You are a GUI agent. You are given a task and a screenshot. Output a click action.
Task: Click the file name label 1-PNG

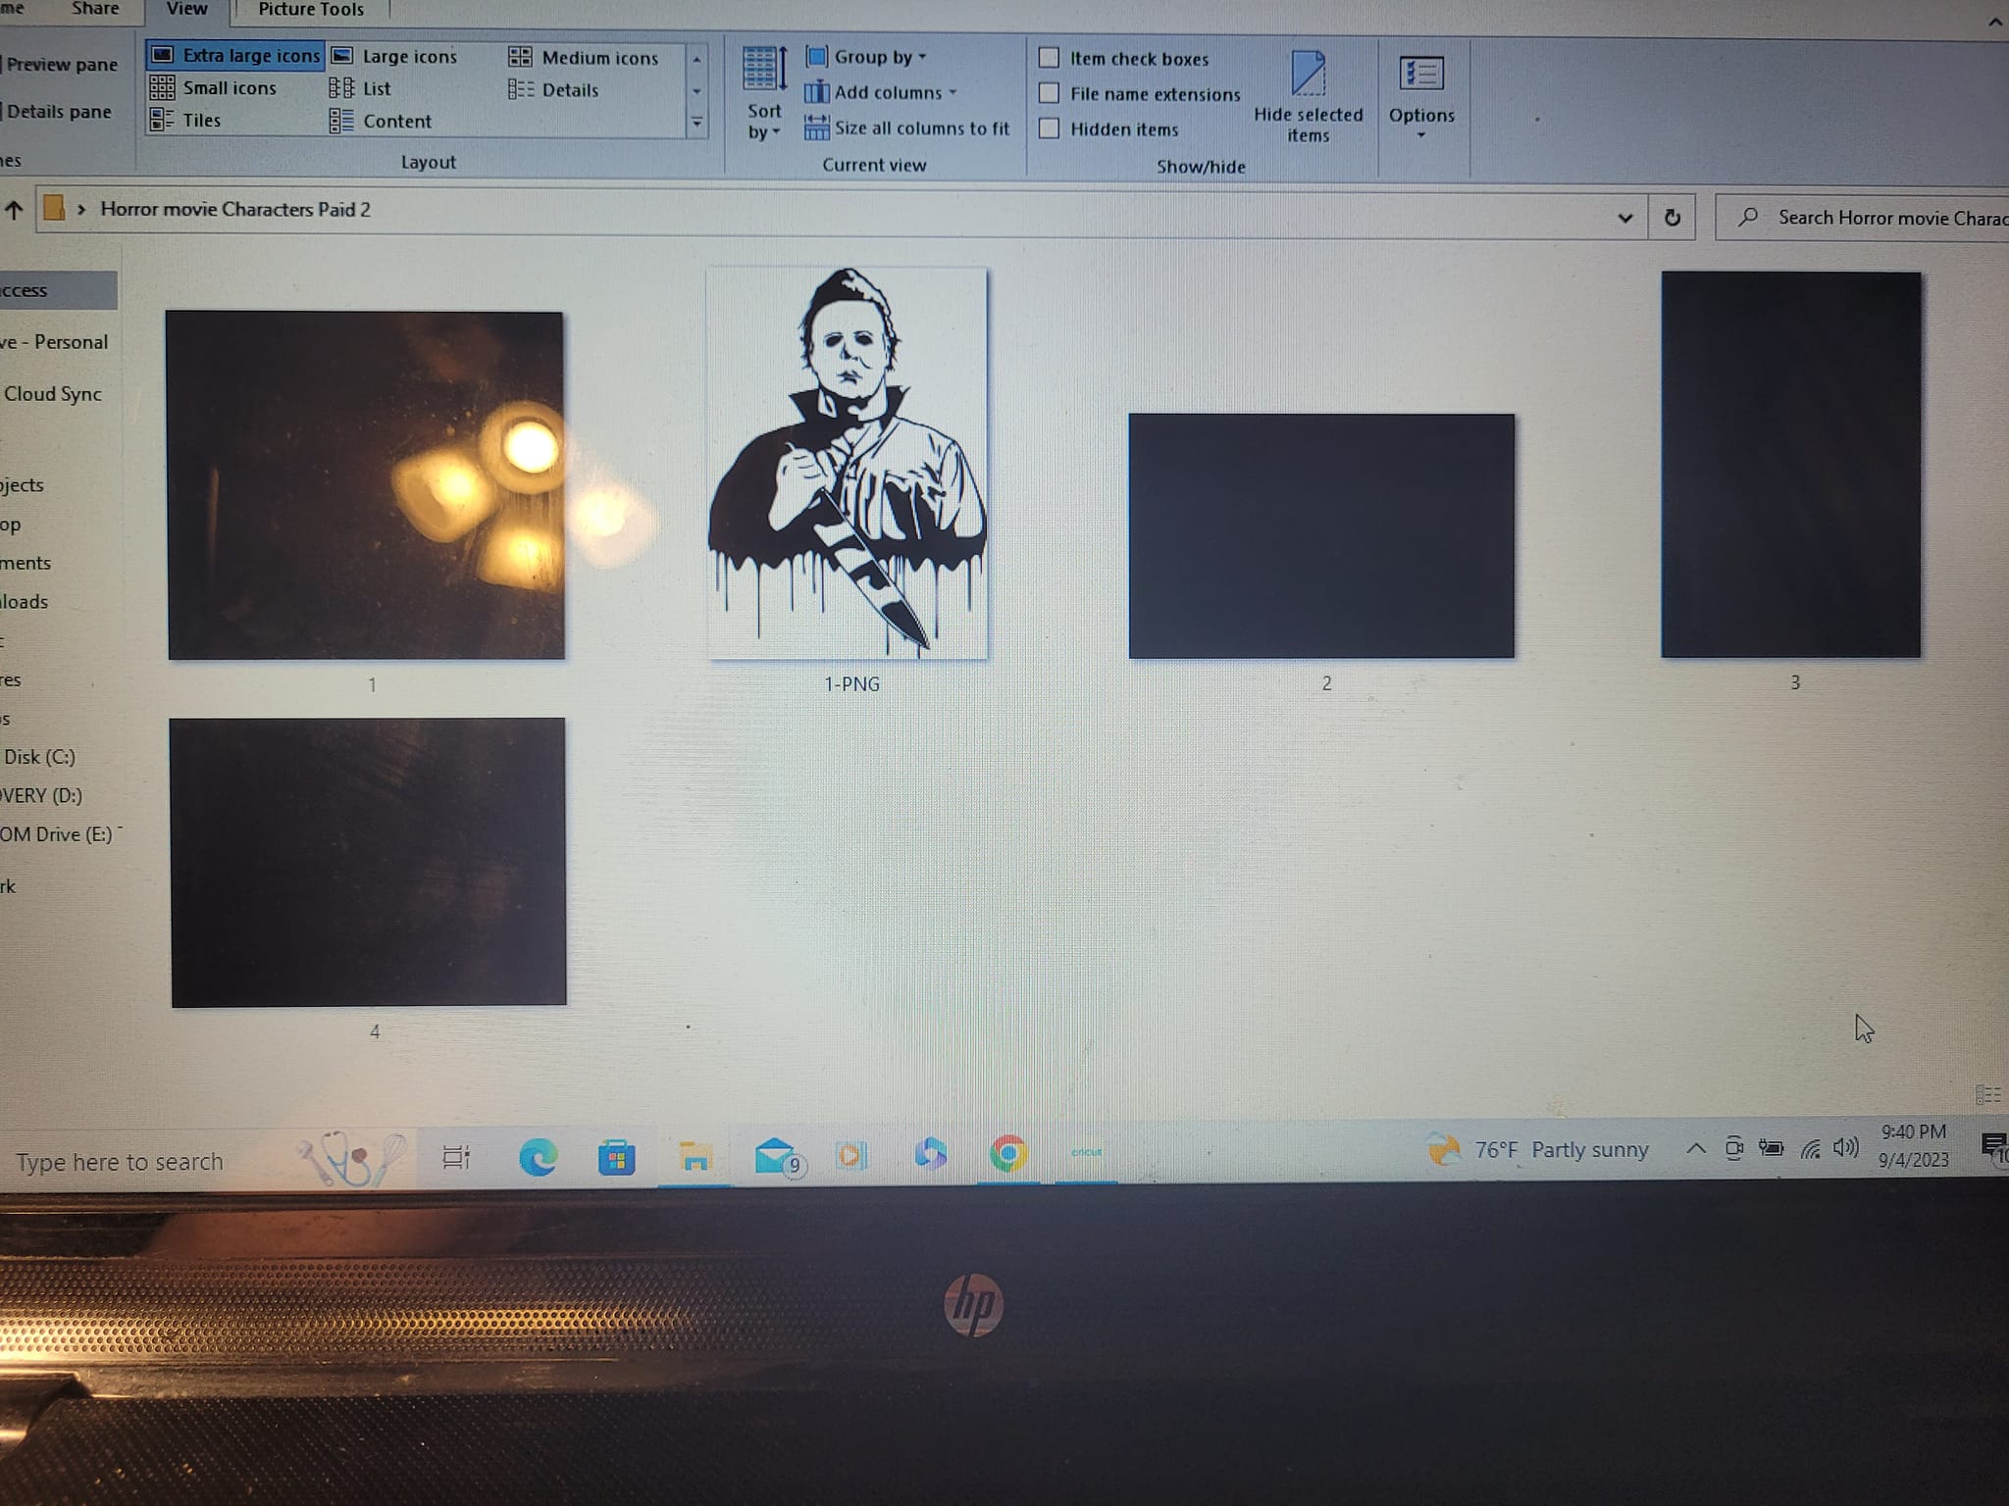pos(851,684)
